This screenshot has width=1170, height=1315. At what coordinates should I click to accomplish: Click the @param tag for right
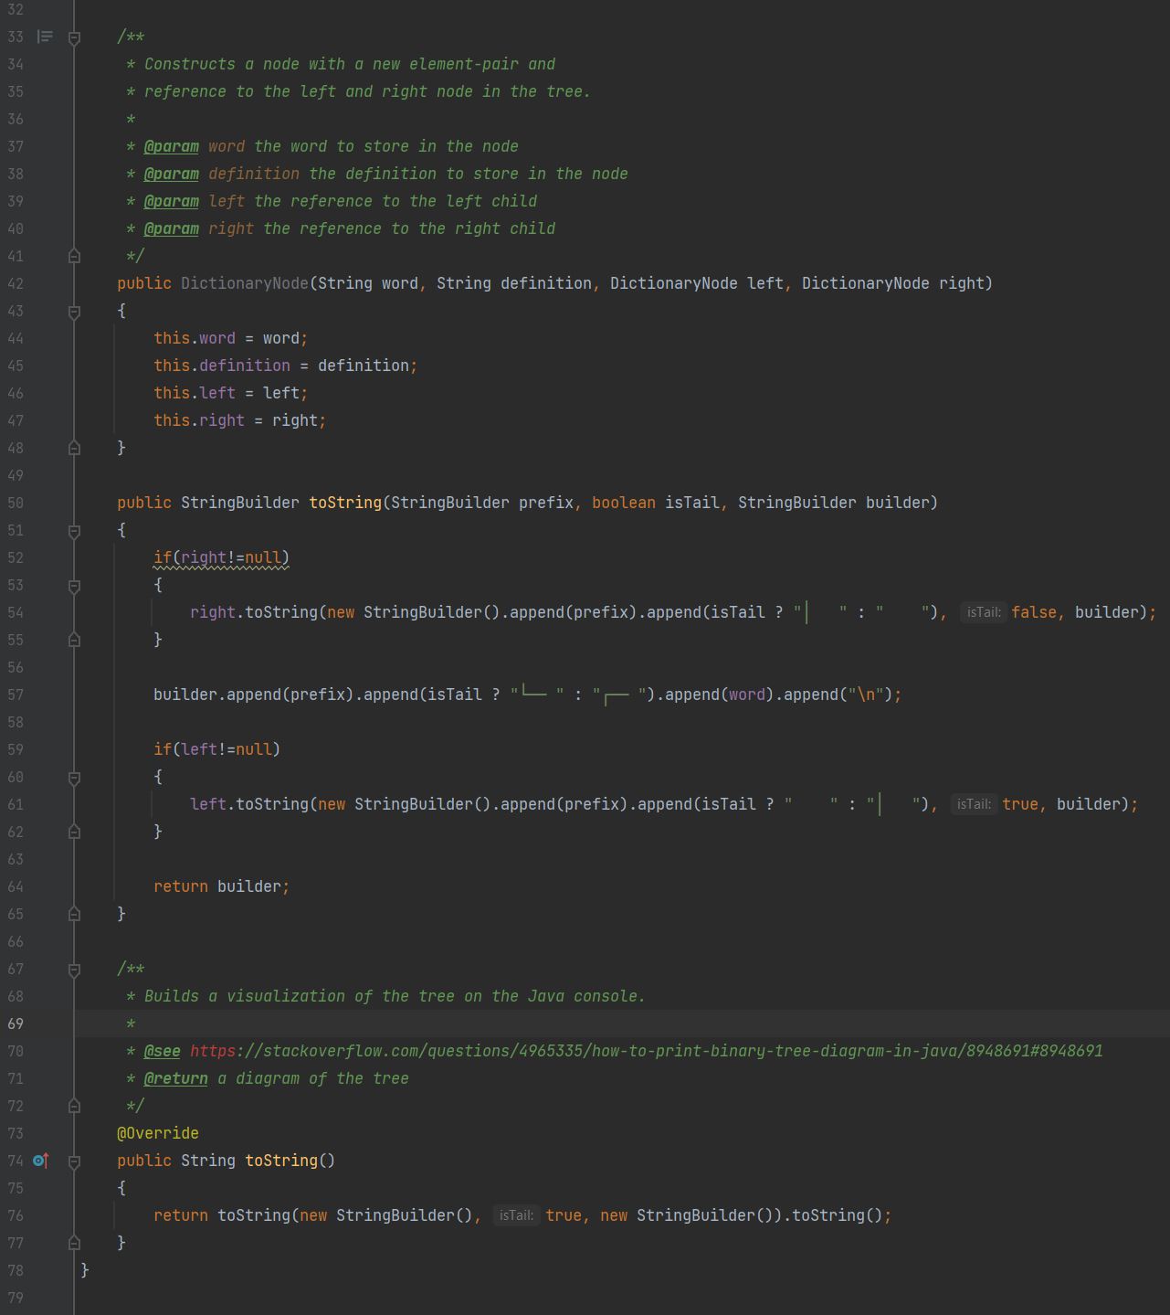click(x=172, y=228)
